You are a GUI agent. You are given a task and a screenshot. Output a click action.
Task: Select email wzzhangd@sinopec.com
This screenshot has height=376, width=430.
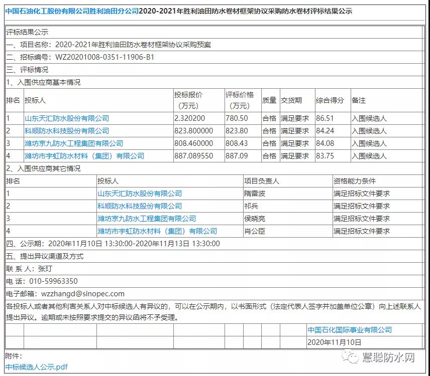(x=82, y=294)
